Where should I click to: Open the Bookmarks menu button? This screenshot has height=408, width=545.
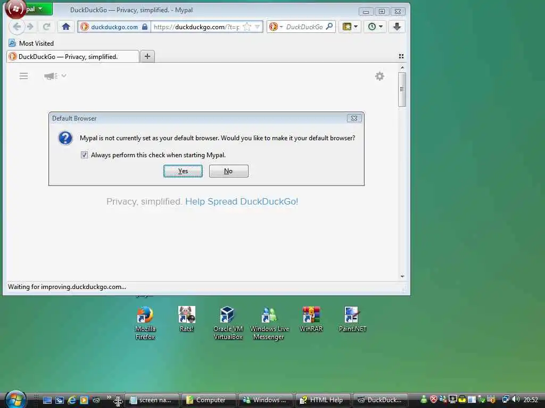tap(350, 27)
